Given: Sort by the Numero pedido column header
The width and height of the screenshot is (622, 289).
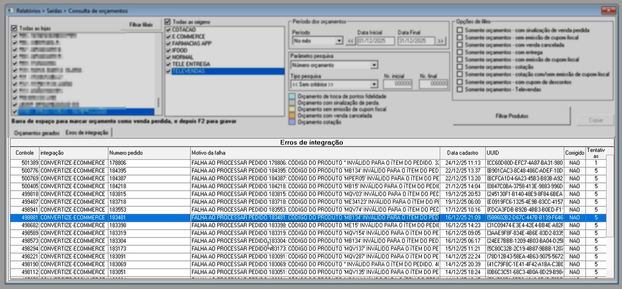Looking at the screenshot, I should point(149,153).
